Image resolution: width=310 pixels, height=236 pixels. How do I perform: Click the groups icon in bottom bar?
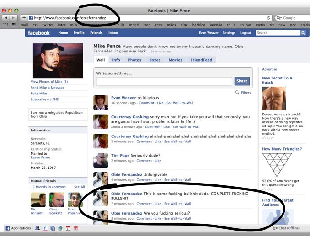pos(60,228)
